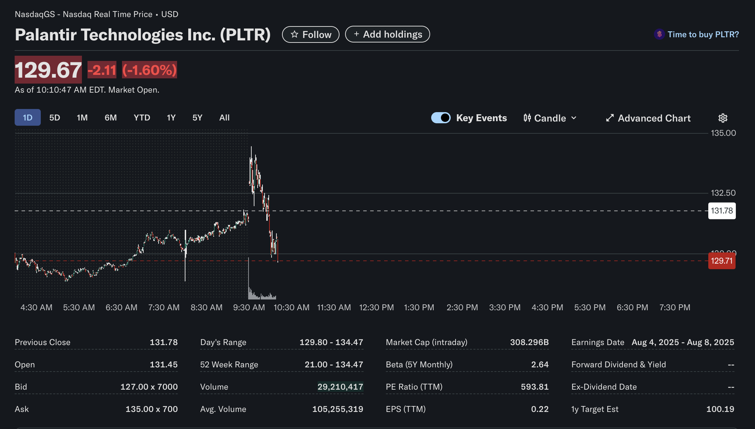Click the 131.78 previous close price marker

point(722,211)
